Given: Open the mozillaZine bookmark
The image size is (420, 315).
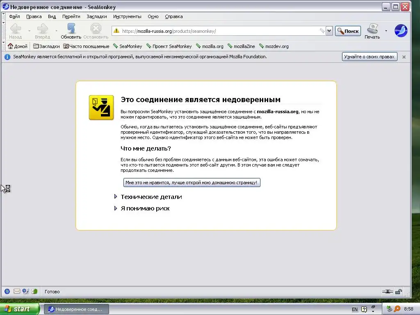Looking at the screenshot, I should point(241,46).
